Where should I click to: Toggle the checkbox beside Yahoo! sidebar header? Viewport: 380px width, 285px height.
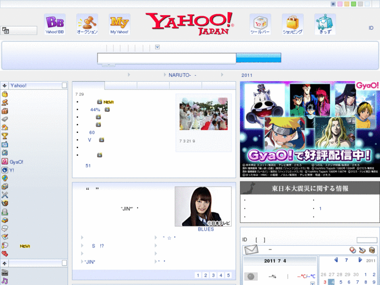64,85
